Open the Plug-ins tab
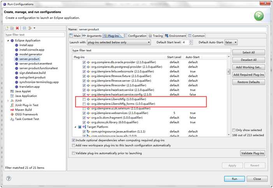The height and width of the screenshot is (188, 273). coord(111,36)
